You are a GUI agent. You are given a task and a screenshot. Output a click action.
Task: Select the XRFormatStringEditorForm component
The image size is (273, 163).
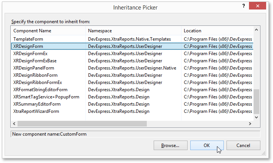coord(132,90)
